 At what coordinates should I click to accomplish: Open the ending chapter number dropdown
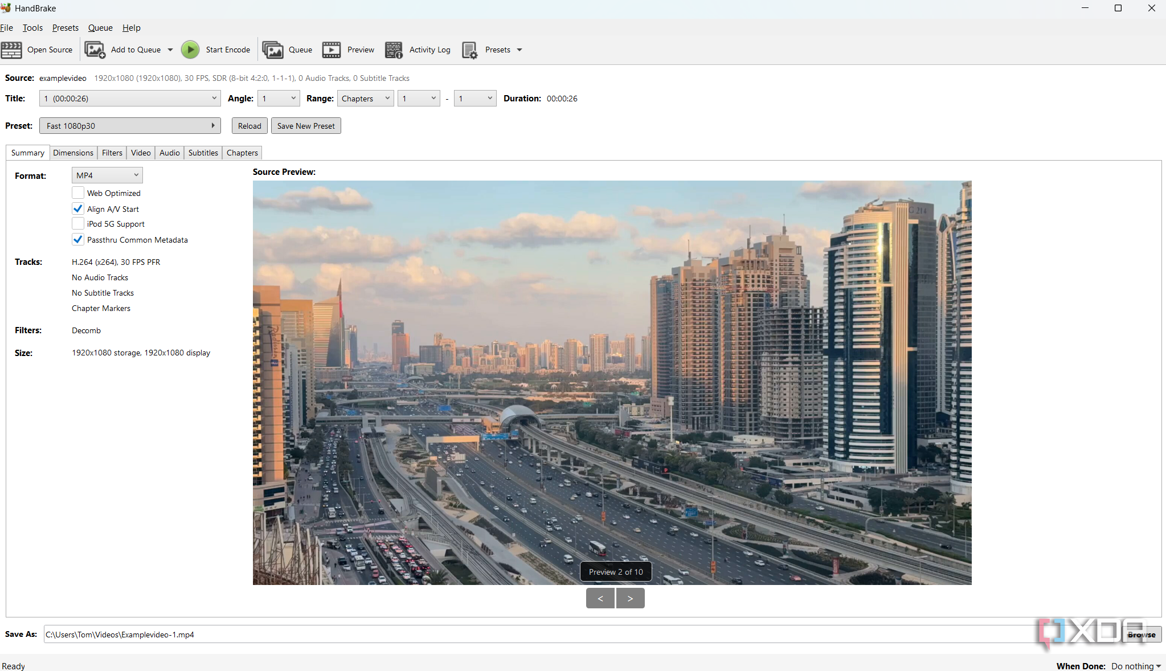475,99
